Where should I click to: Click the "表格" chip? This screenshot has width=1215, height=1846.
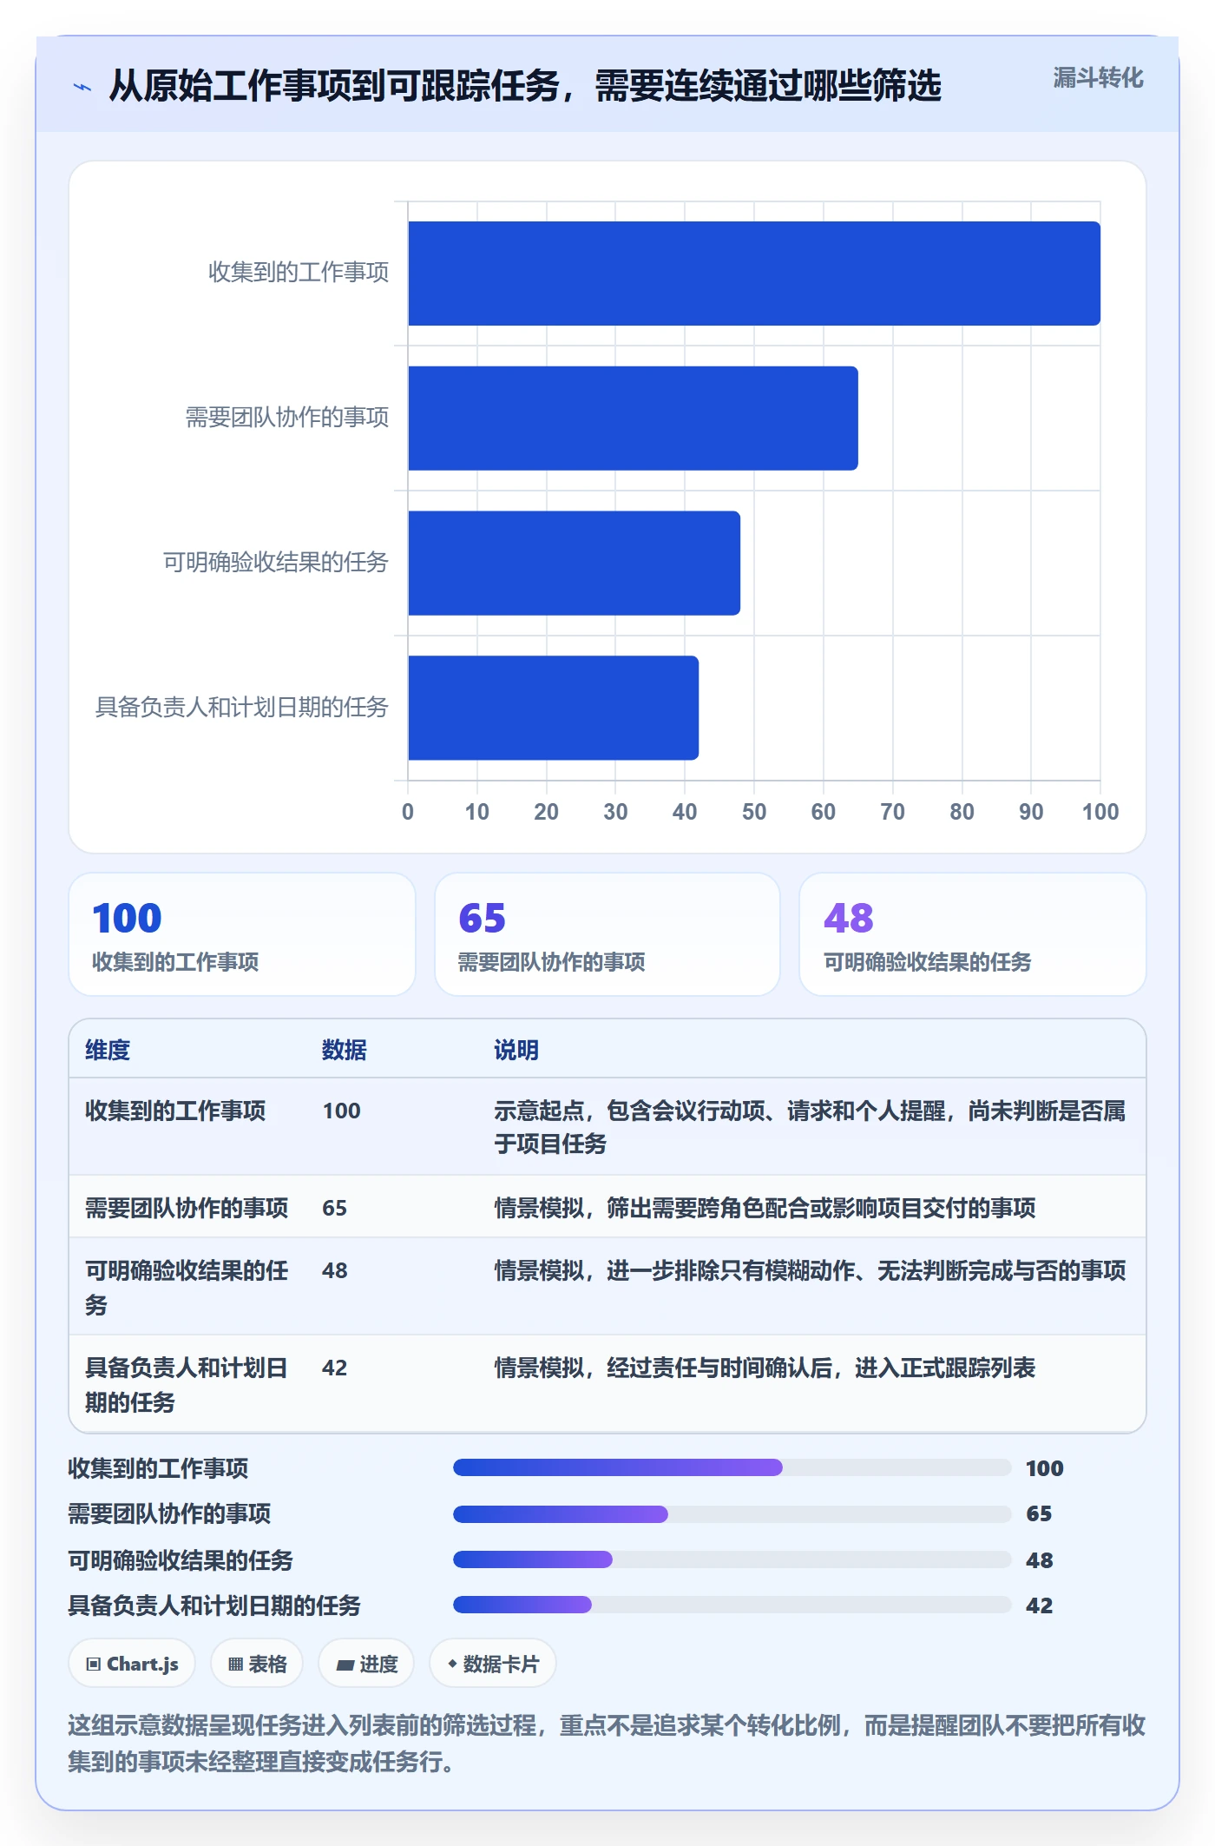click(257, 1664)
